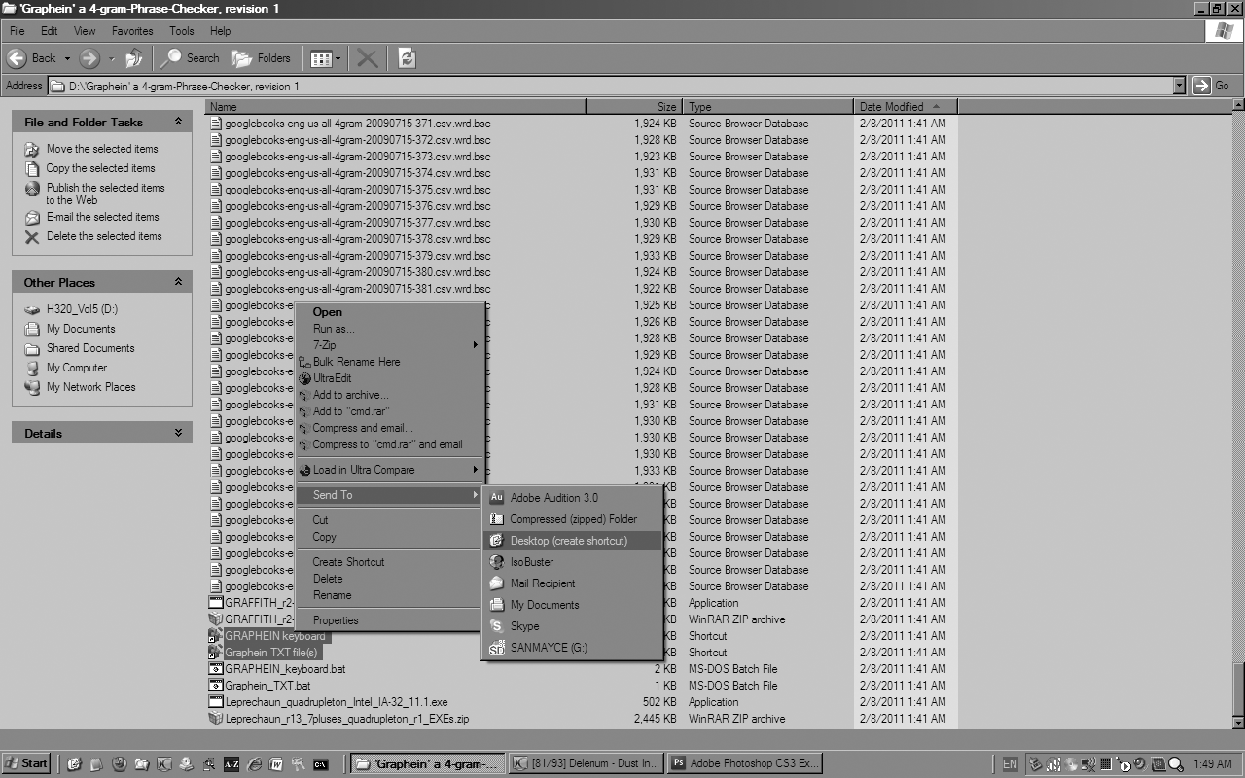Select file GRAPHEIN_keyboard.bat

pos(285,669)
